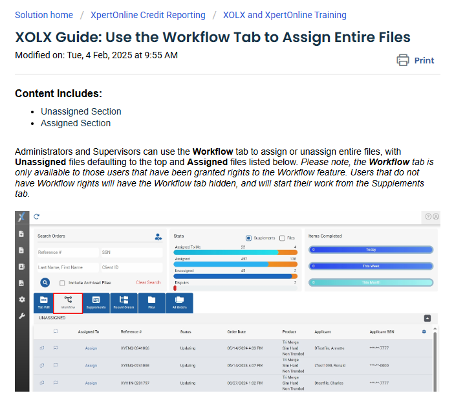Click the user assign icon in Search Orders
The width and height of the screenshot is (454, 402).
(x=158, y=237)
